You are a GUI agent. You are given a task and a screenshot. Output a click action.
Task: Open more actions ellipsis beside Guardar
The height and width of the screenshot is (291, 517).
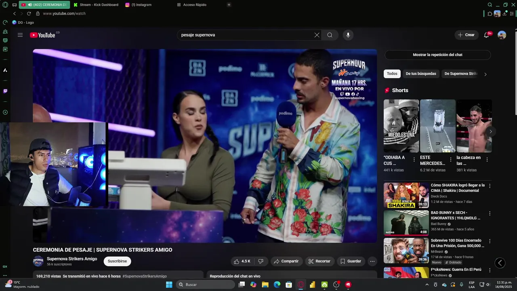tap(372, 261)
